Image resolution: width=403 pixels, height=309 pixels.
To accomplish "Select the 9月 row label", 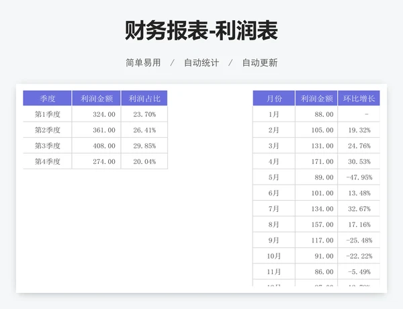I will pos(274,240).
